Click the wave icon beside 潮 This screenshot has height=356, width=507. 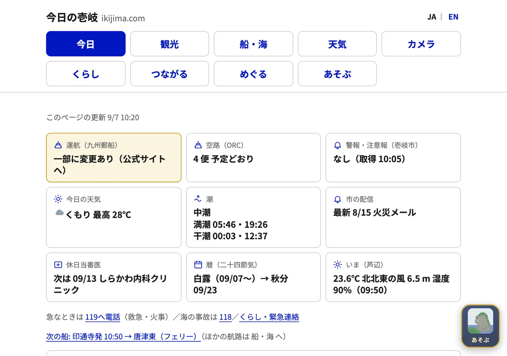(198, 199)
